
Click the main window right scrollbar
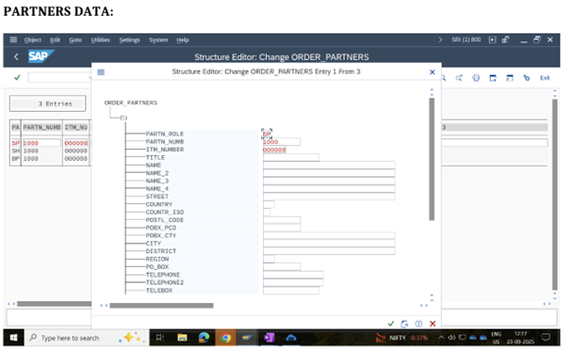coord(555,195)
